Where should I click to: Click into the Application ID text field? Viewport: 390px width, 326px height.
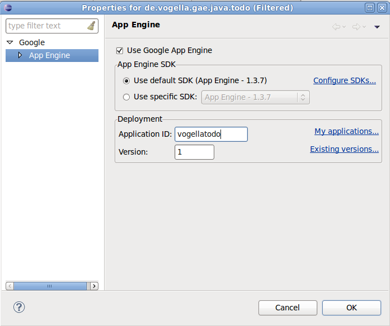[x=210, y=134]
